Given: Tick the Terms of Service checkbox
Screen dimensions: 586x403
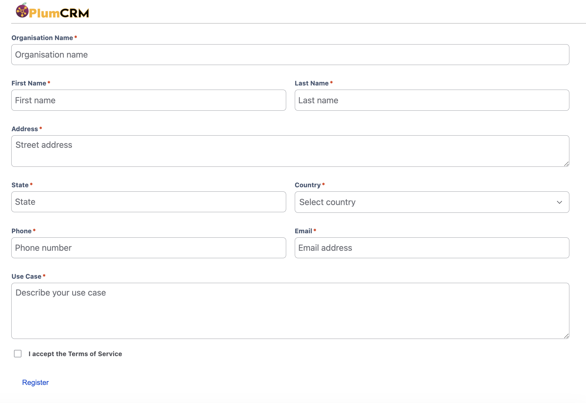Looking at the screenshot, I should point(18,354).
